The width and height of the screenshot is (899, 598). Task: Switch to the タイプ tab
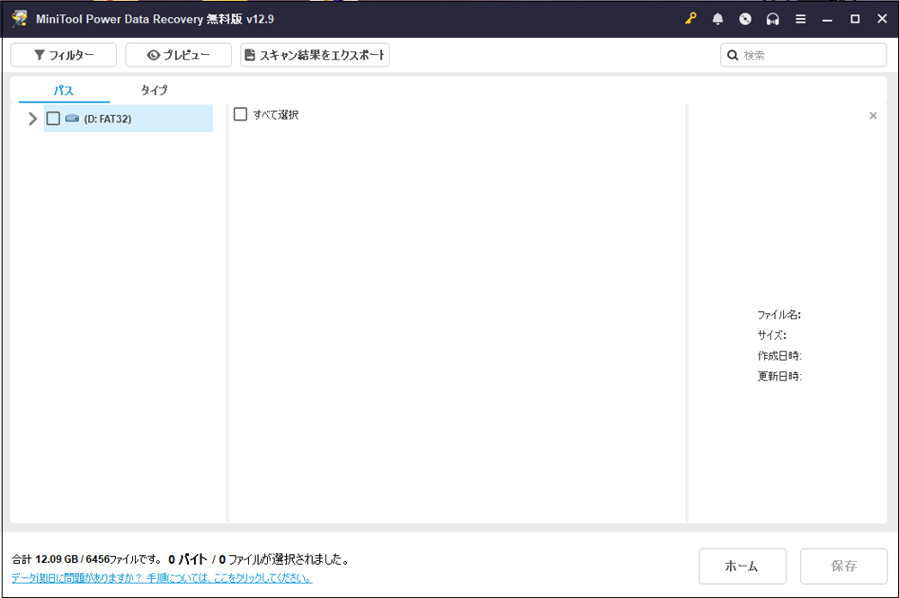(x=155, y=90)
